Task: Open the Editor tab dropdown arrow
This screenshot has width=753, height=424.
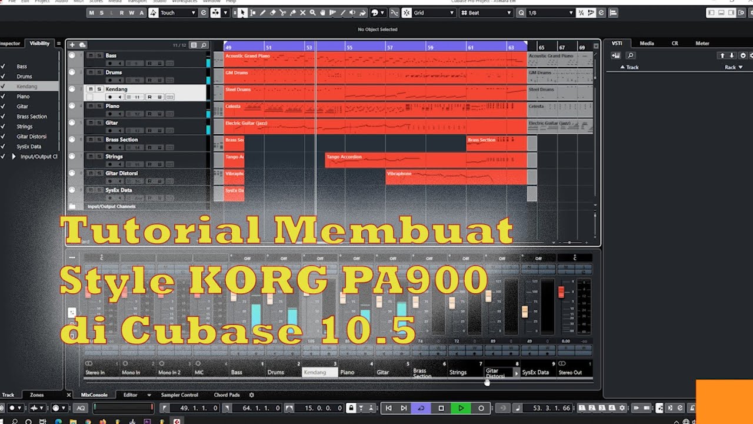Action: pos(149,395)
